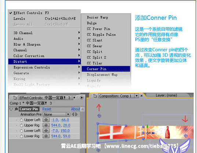Image resolution: width=197 pixels, height=153 pixels.
Task: Toggle Composition panel lock icon
Action: [x=95, y=96]
